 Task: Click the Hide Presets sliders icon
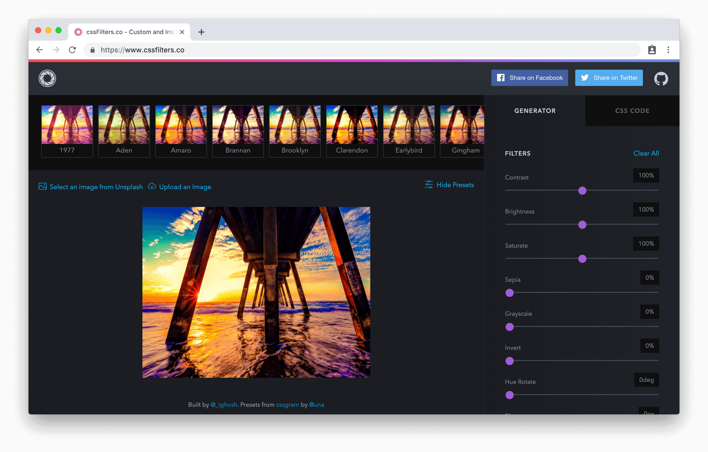tap(429, 185)
